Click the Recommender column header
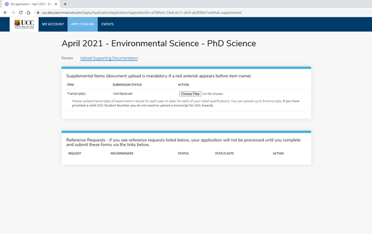This screenshot has height=234, width=372. point(122,153)
